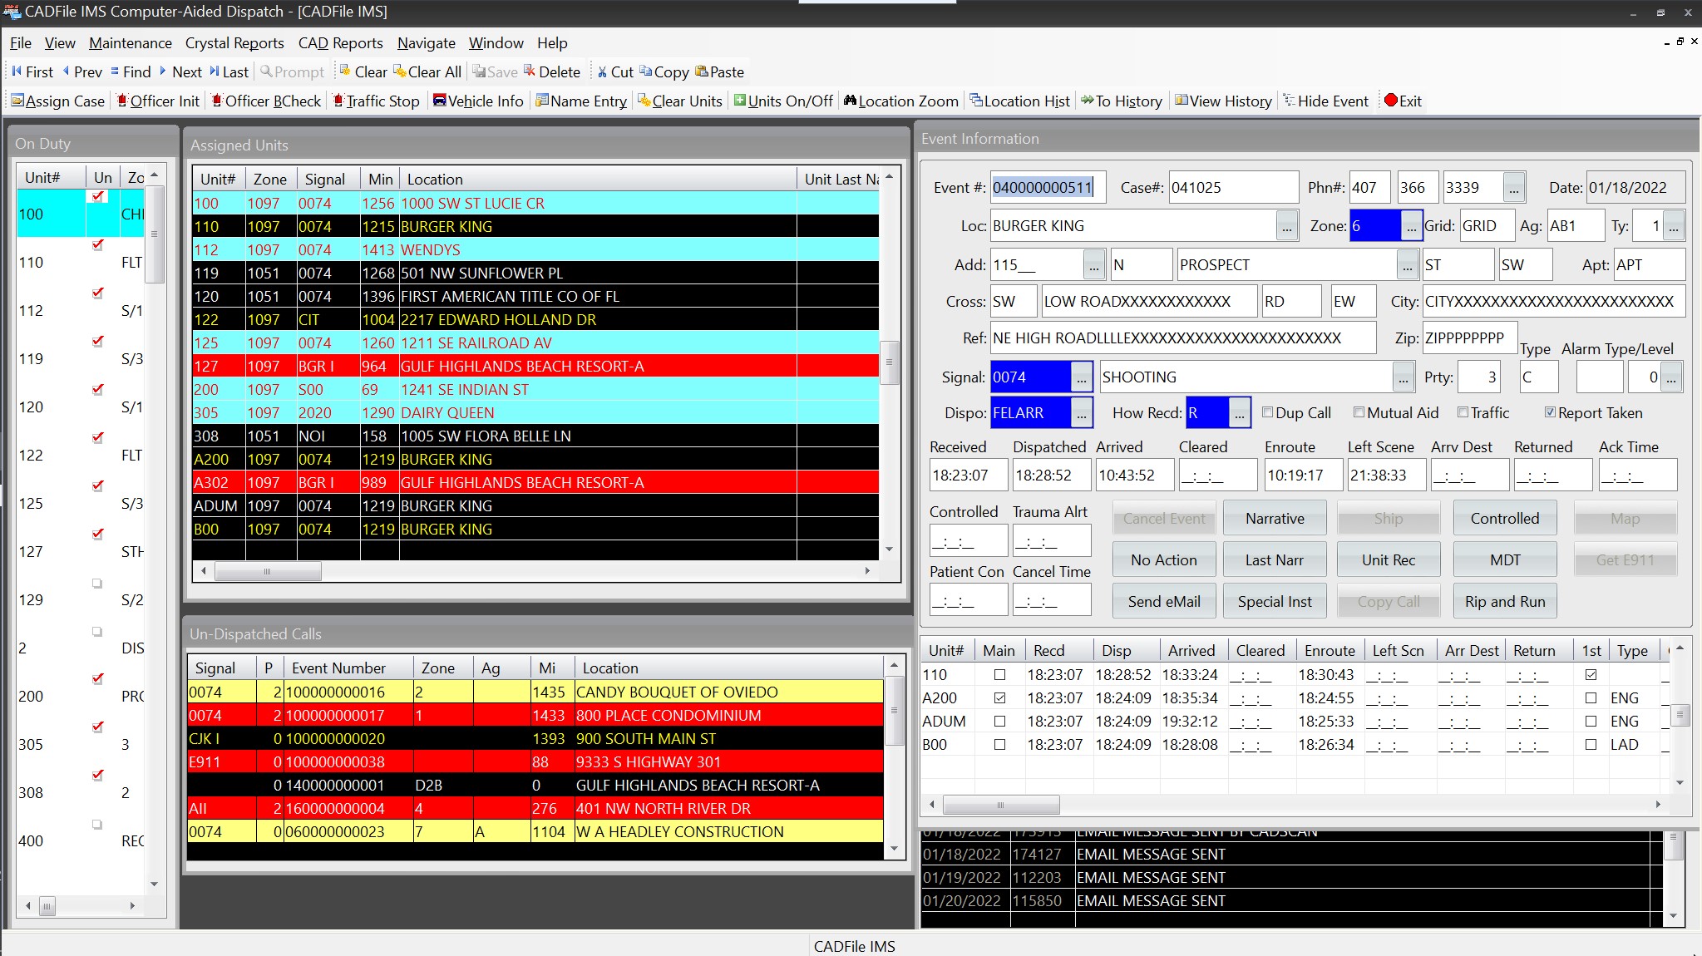The image size is (1702, 956).
Task: Click the Units On/Off toolbar icon
Action: [x=739, y=101]
